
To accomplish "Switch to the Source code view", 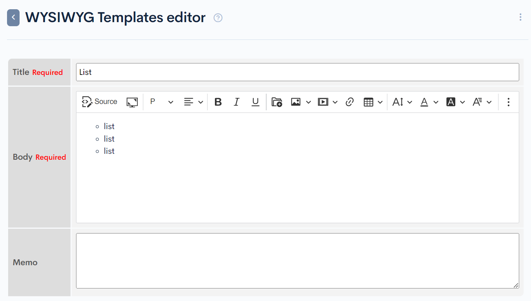I will [99, 102].
